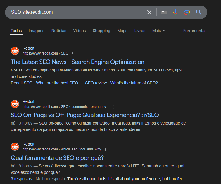Open three-dot menu beside onpage_v... URL
221x184 pixels.
pyautogui.click(x=113, y=107)
